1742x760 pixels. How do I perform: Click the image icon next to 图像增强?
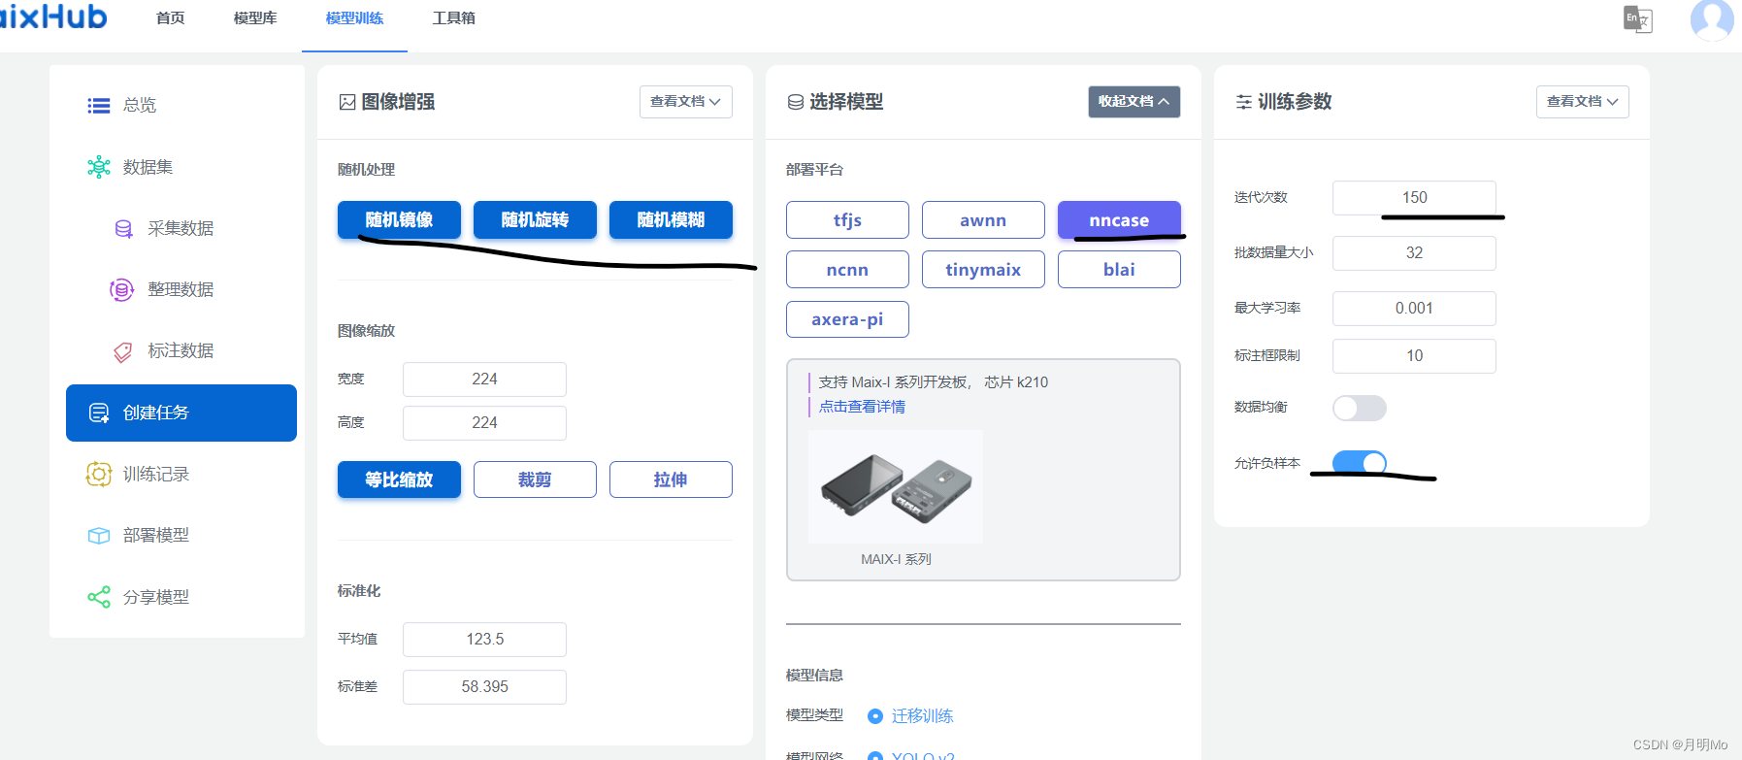(347, 102)
